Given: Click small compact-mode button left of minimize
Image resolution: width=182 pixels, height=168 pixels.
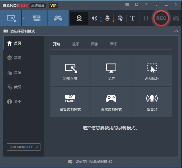Looking at the screenshot, I should coord(157,5).
